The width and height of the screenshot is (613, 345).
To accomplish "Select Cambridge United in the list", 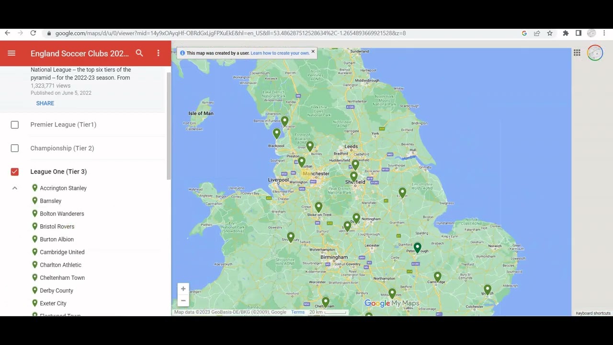I will pyautogui.click(x=62, y=252).
